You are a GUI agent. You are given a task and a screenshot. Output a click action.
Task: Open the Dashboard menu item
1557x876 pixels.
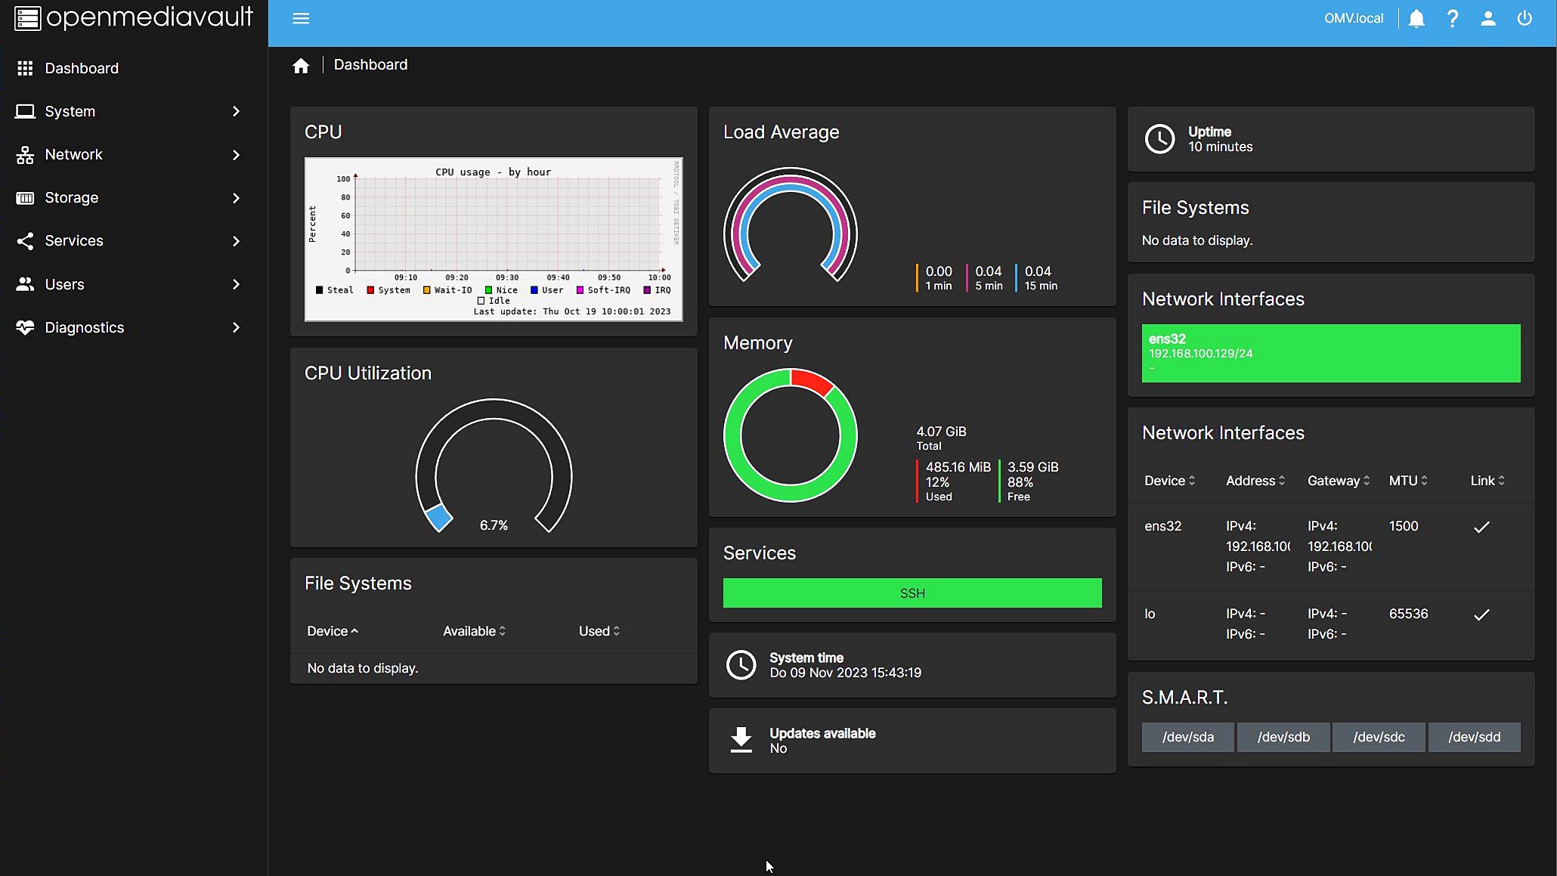click(x=82, y=68)
